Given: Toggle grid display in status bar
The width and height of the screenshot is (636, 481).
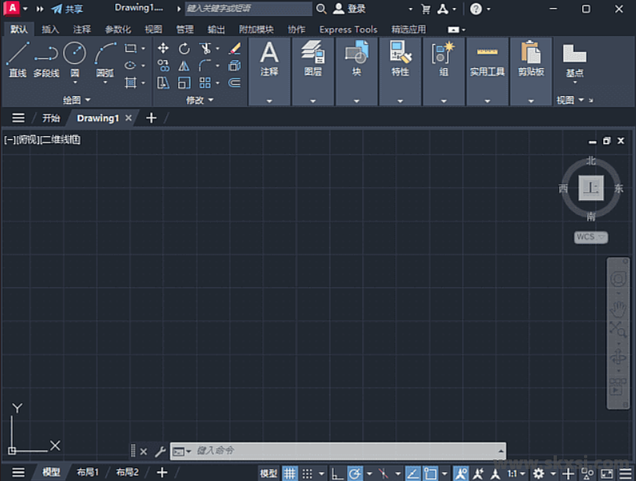Looking at the screenshot, I should coord(290,473).
